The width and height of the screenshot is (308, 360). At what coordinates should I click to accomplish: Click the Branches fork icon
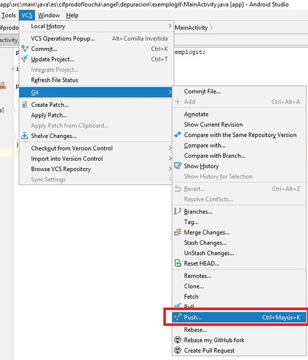click(178, 211)
